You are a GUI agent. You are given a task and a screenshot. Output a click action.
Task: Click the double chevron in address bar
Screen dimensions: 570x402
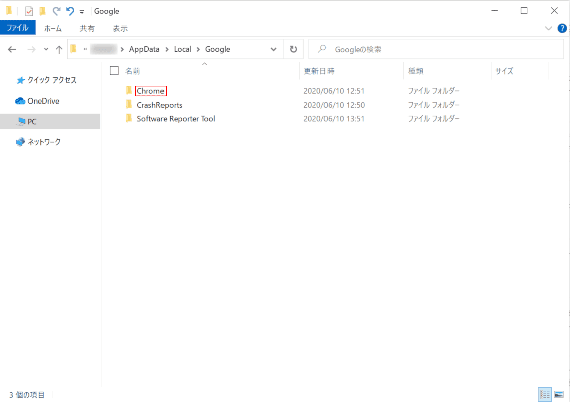pyautogui.click(x=85, y=49)
